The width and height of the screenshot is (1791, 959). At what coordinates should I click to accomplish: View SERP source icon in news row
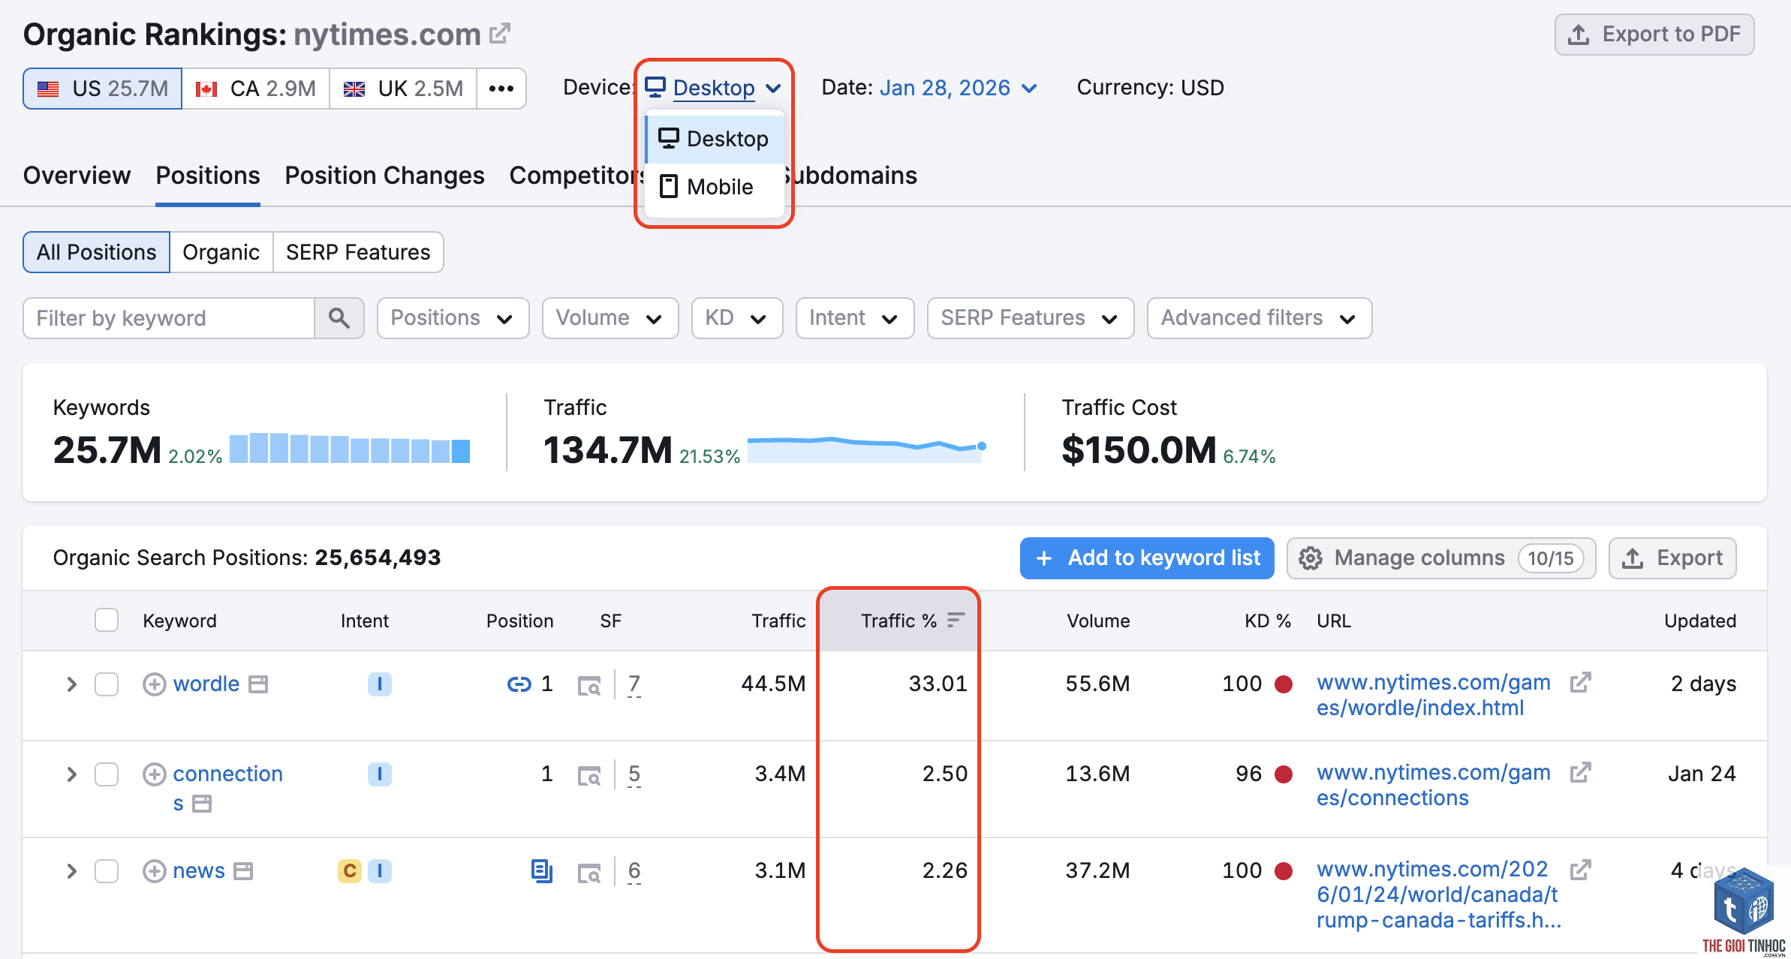(589, 872)
